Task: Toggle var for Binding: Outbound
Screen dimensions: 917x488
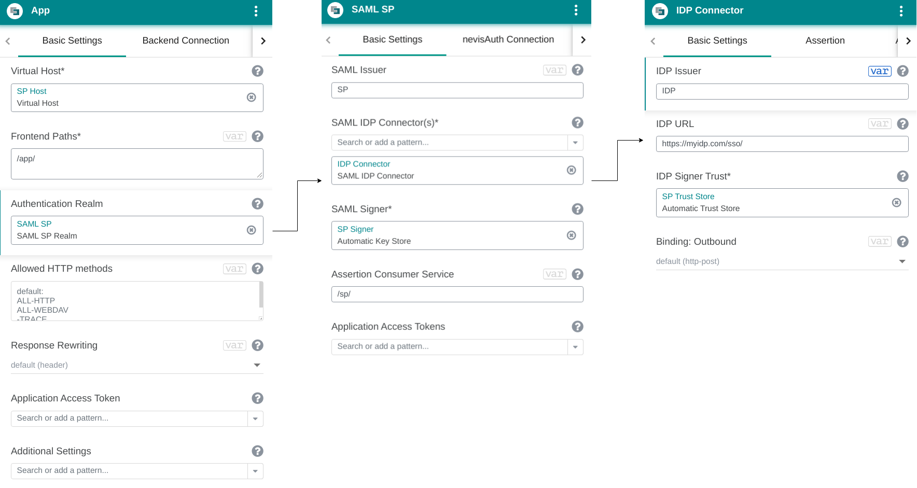Action: (x=880, y=242)
